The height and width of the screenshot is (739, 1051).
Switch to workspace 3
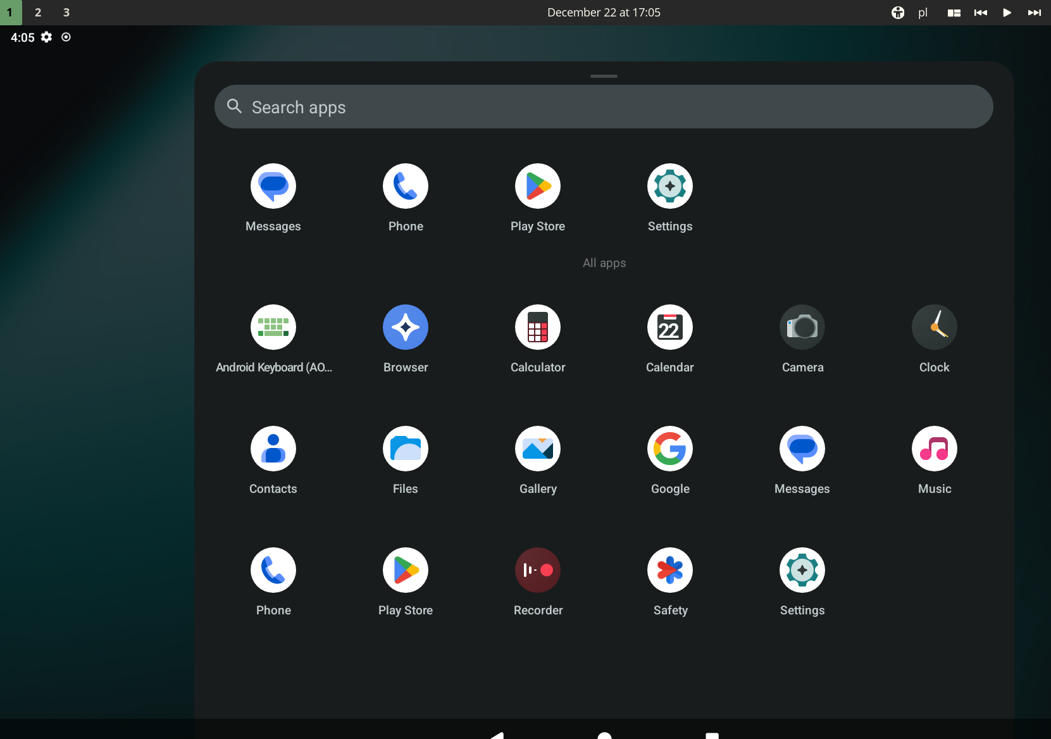[66, 13]
